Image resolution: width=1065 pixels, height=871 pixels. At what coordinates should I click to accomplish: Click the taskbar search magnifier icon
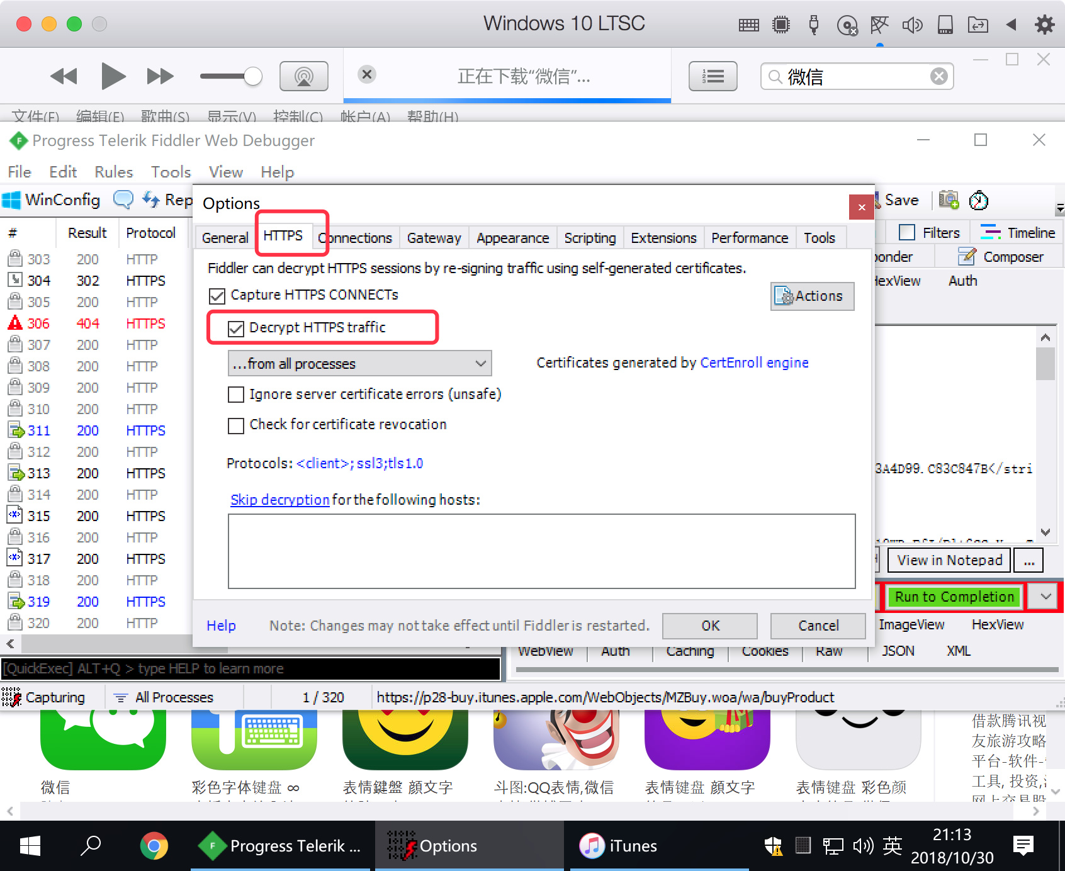click(x=91, y=845)
